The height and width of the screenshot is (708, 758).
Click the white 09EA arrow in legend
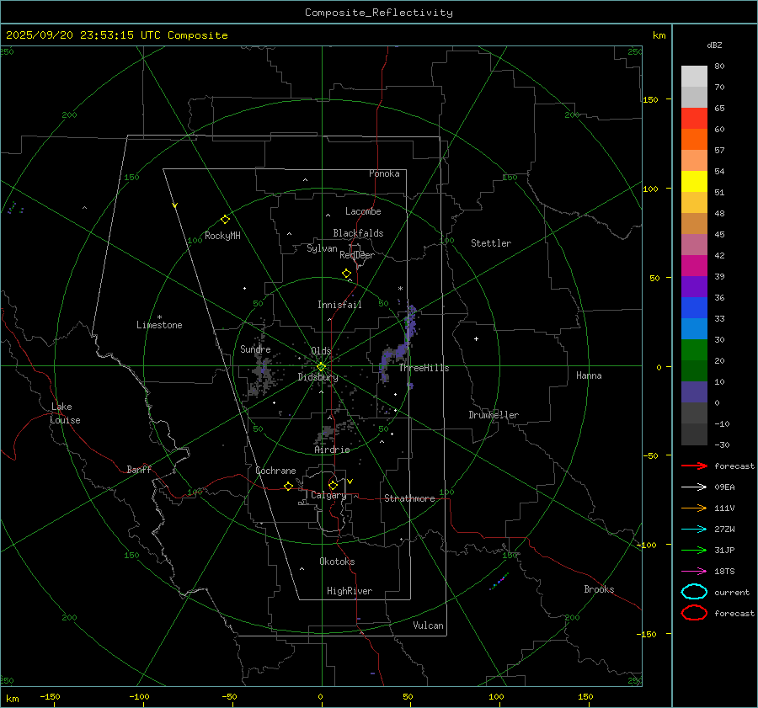click(694, 487)
